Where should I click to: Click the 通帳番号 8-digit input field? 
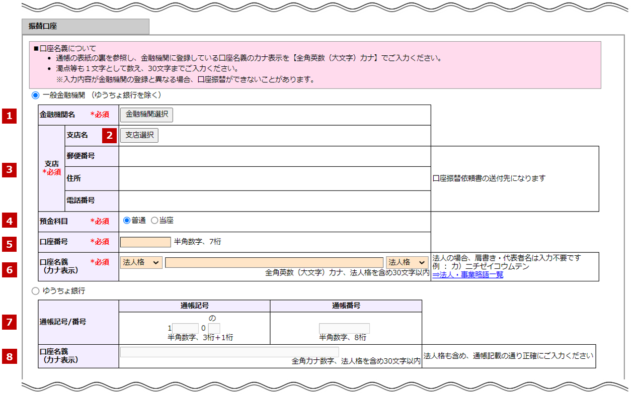point(344,328)
